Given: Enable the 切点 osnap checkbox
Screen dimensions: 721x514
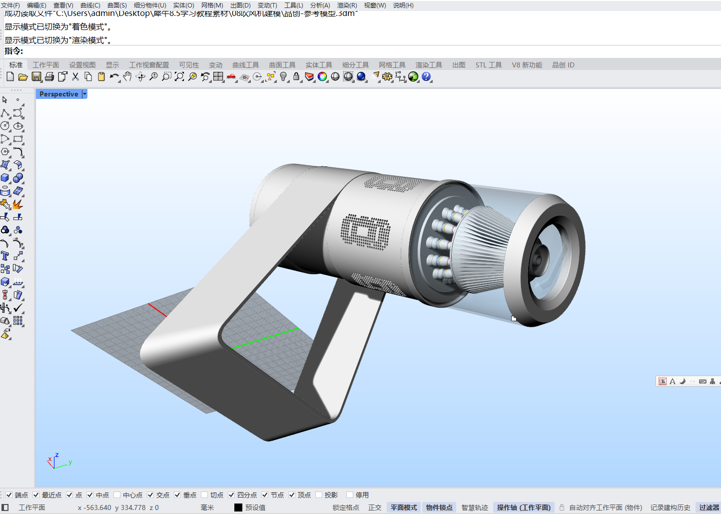Looking at the screenshot, I should 204,495.
